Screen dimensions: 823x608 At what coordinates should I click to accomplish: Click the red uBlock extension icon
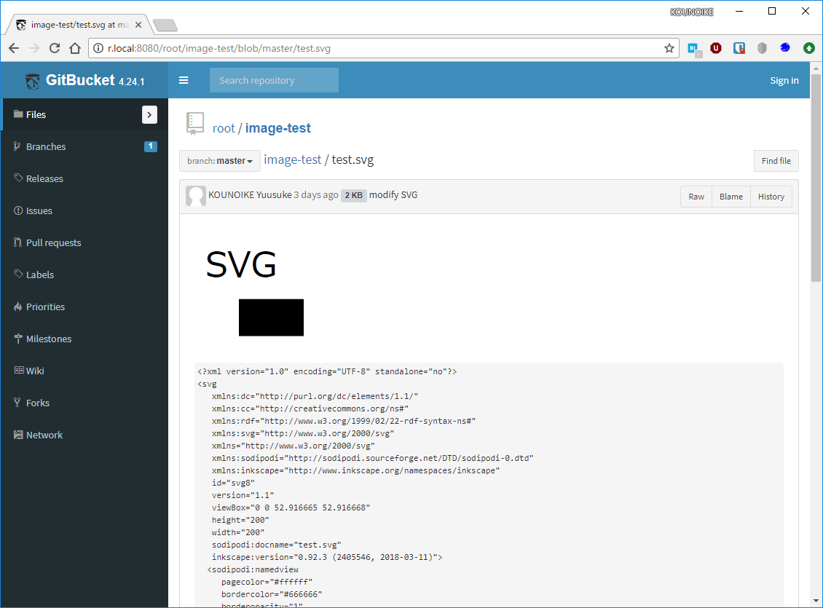tap(716, 48)
